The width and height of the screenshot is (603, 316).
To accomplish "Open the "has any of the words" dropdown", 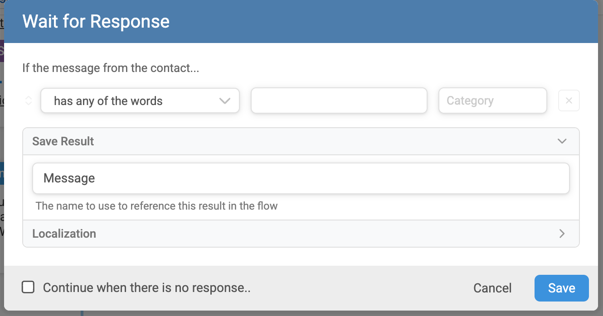I will (x=140, y=101).
